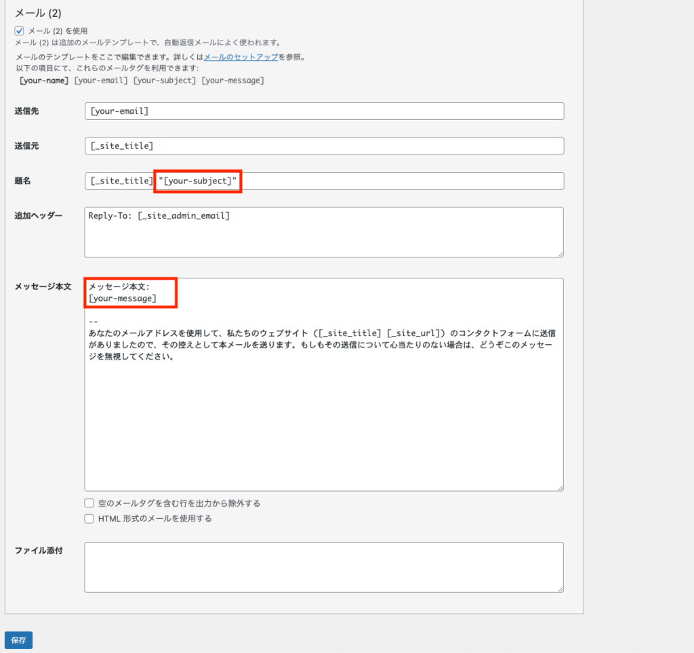
Task: Select the [your-email] mail tag in tag list
Action: coord(101,81)
